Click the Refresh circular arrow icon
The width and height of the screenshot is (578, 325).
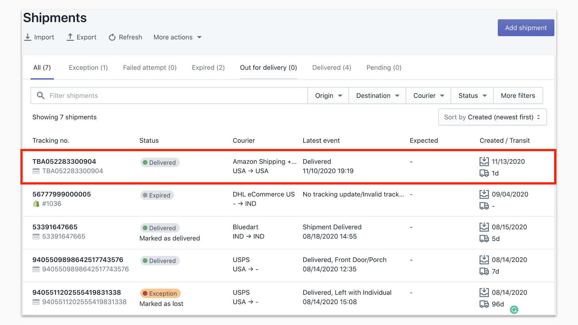(112, 37)
